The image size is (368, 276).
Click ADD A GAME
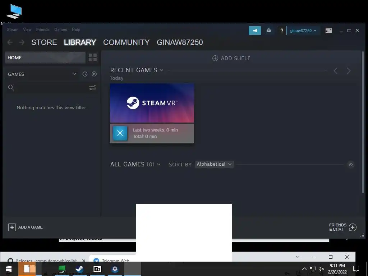pyautogui.click(x=26, y=227)
